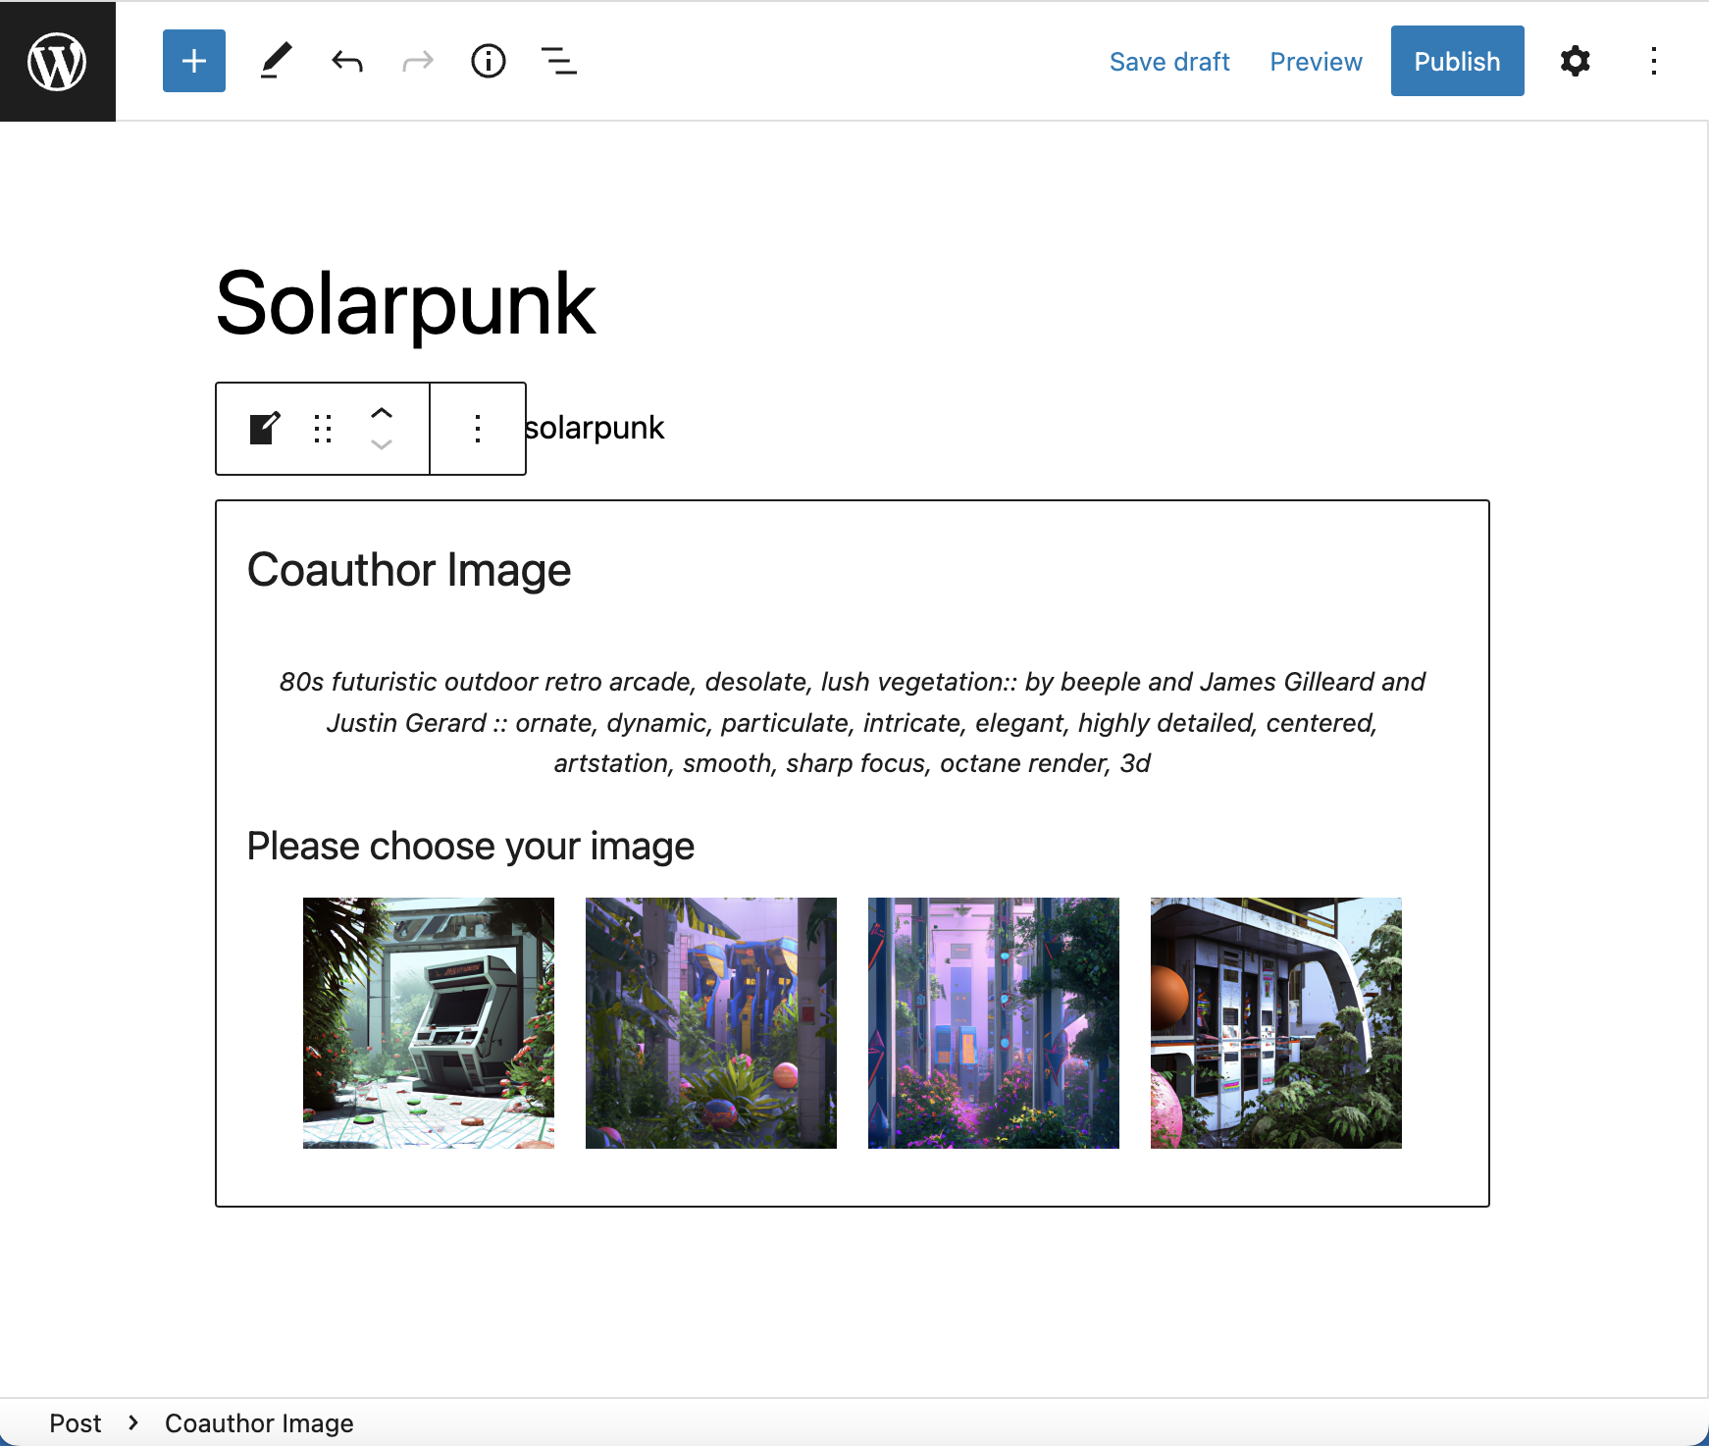Toggle the settings gear sidebar
The image size is (1709, 1446).
[x=1575, y=61]
